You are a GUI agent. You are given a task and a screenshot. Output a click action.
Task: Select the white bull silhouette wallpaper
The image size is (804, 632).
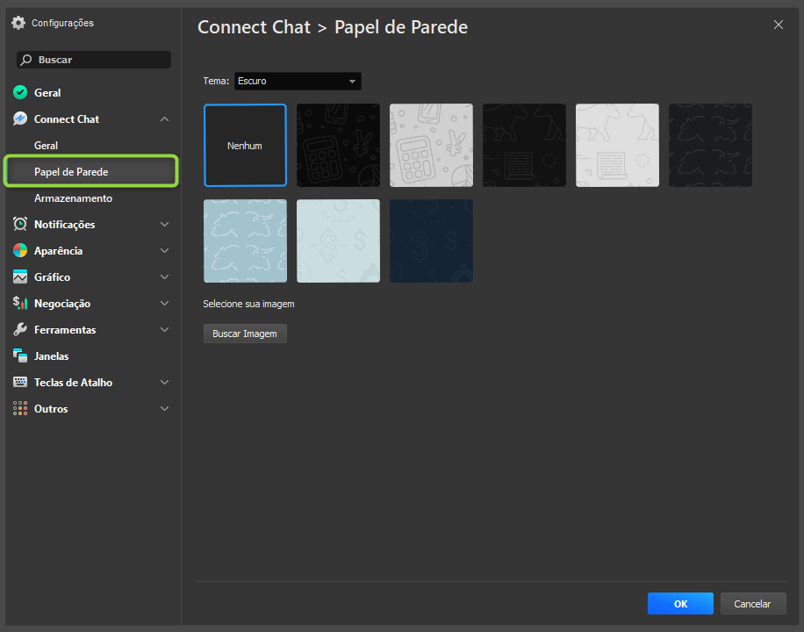[617, 145]
